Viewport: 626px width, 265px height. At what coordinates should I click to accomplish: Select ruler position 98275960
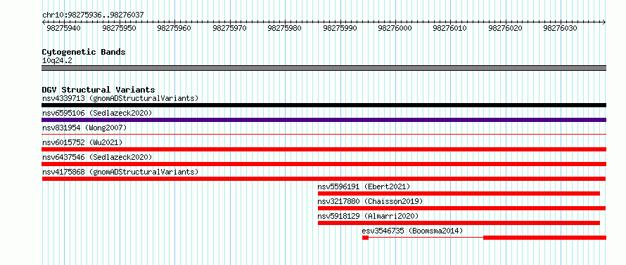click(174, 28)
